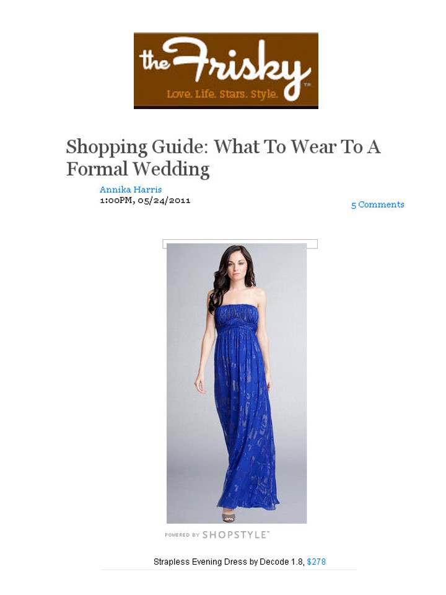Click the 'POWERED BY' label beside ShopStyle
This screenshot has width=446, height=595.
(182, 535)
